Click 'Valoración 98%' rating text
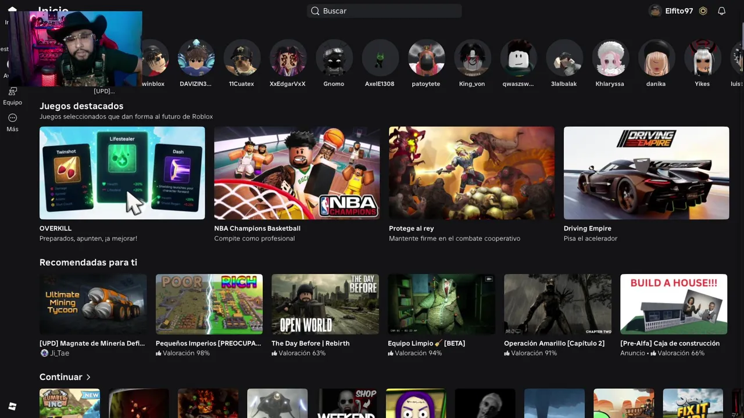This screenshot has height=418, width=744. [186, 353]
